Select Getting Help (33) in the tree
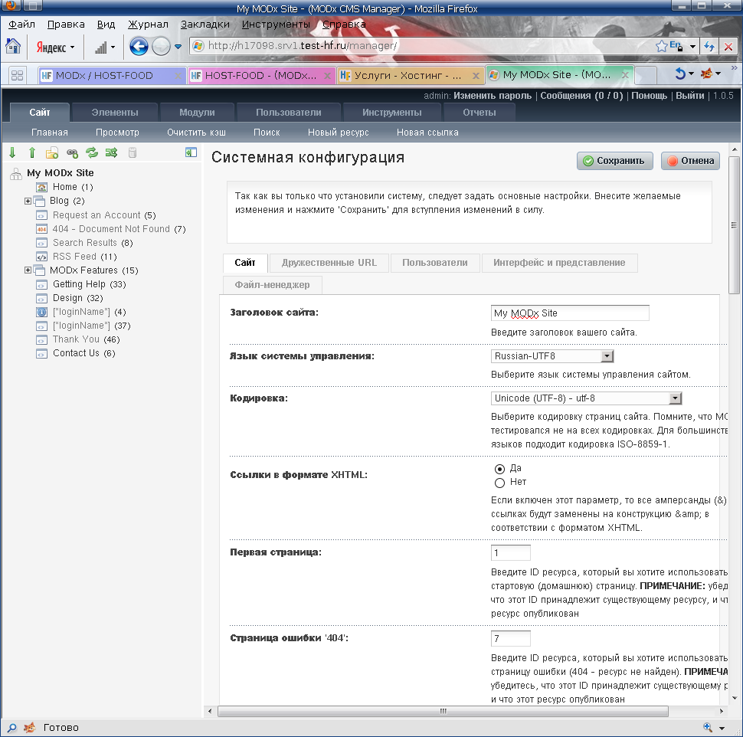The width and height of the screenshot is (743, 737). (89, 284)
